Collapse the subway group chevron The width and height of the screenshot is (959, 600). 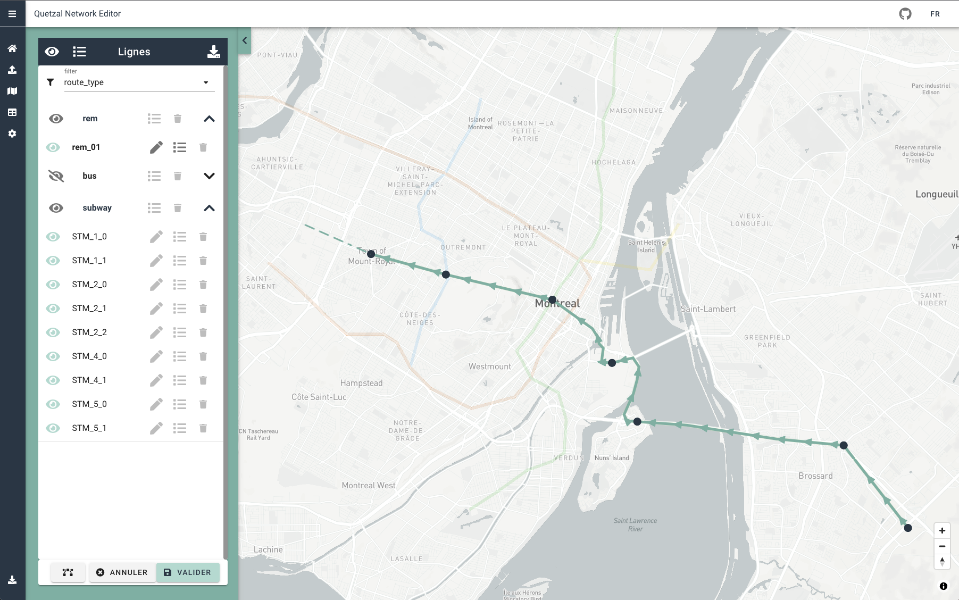[x=209, y=207]
